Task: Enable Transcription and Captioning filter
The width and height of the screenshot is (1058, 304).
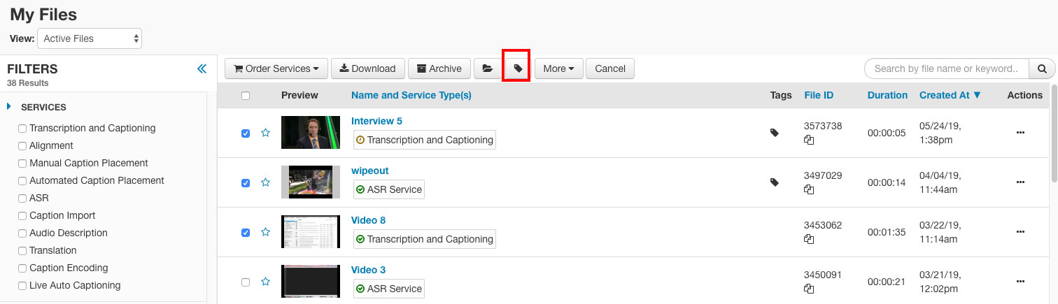Action: [x=22, y=129]
